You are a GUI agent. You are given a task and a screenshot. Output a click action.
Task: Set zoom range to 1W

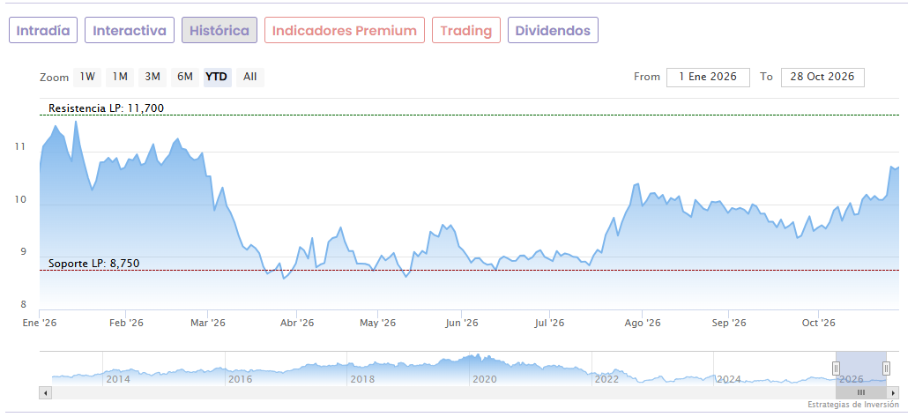point(87,77)
